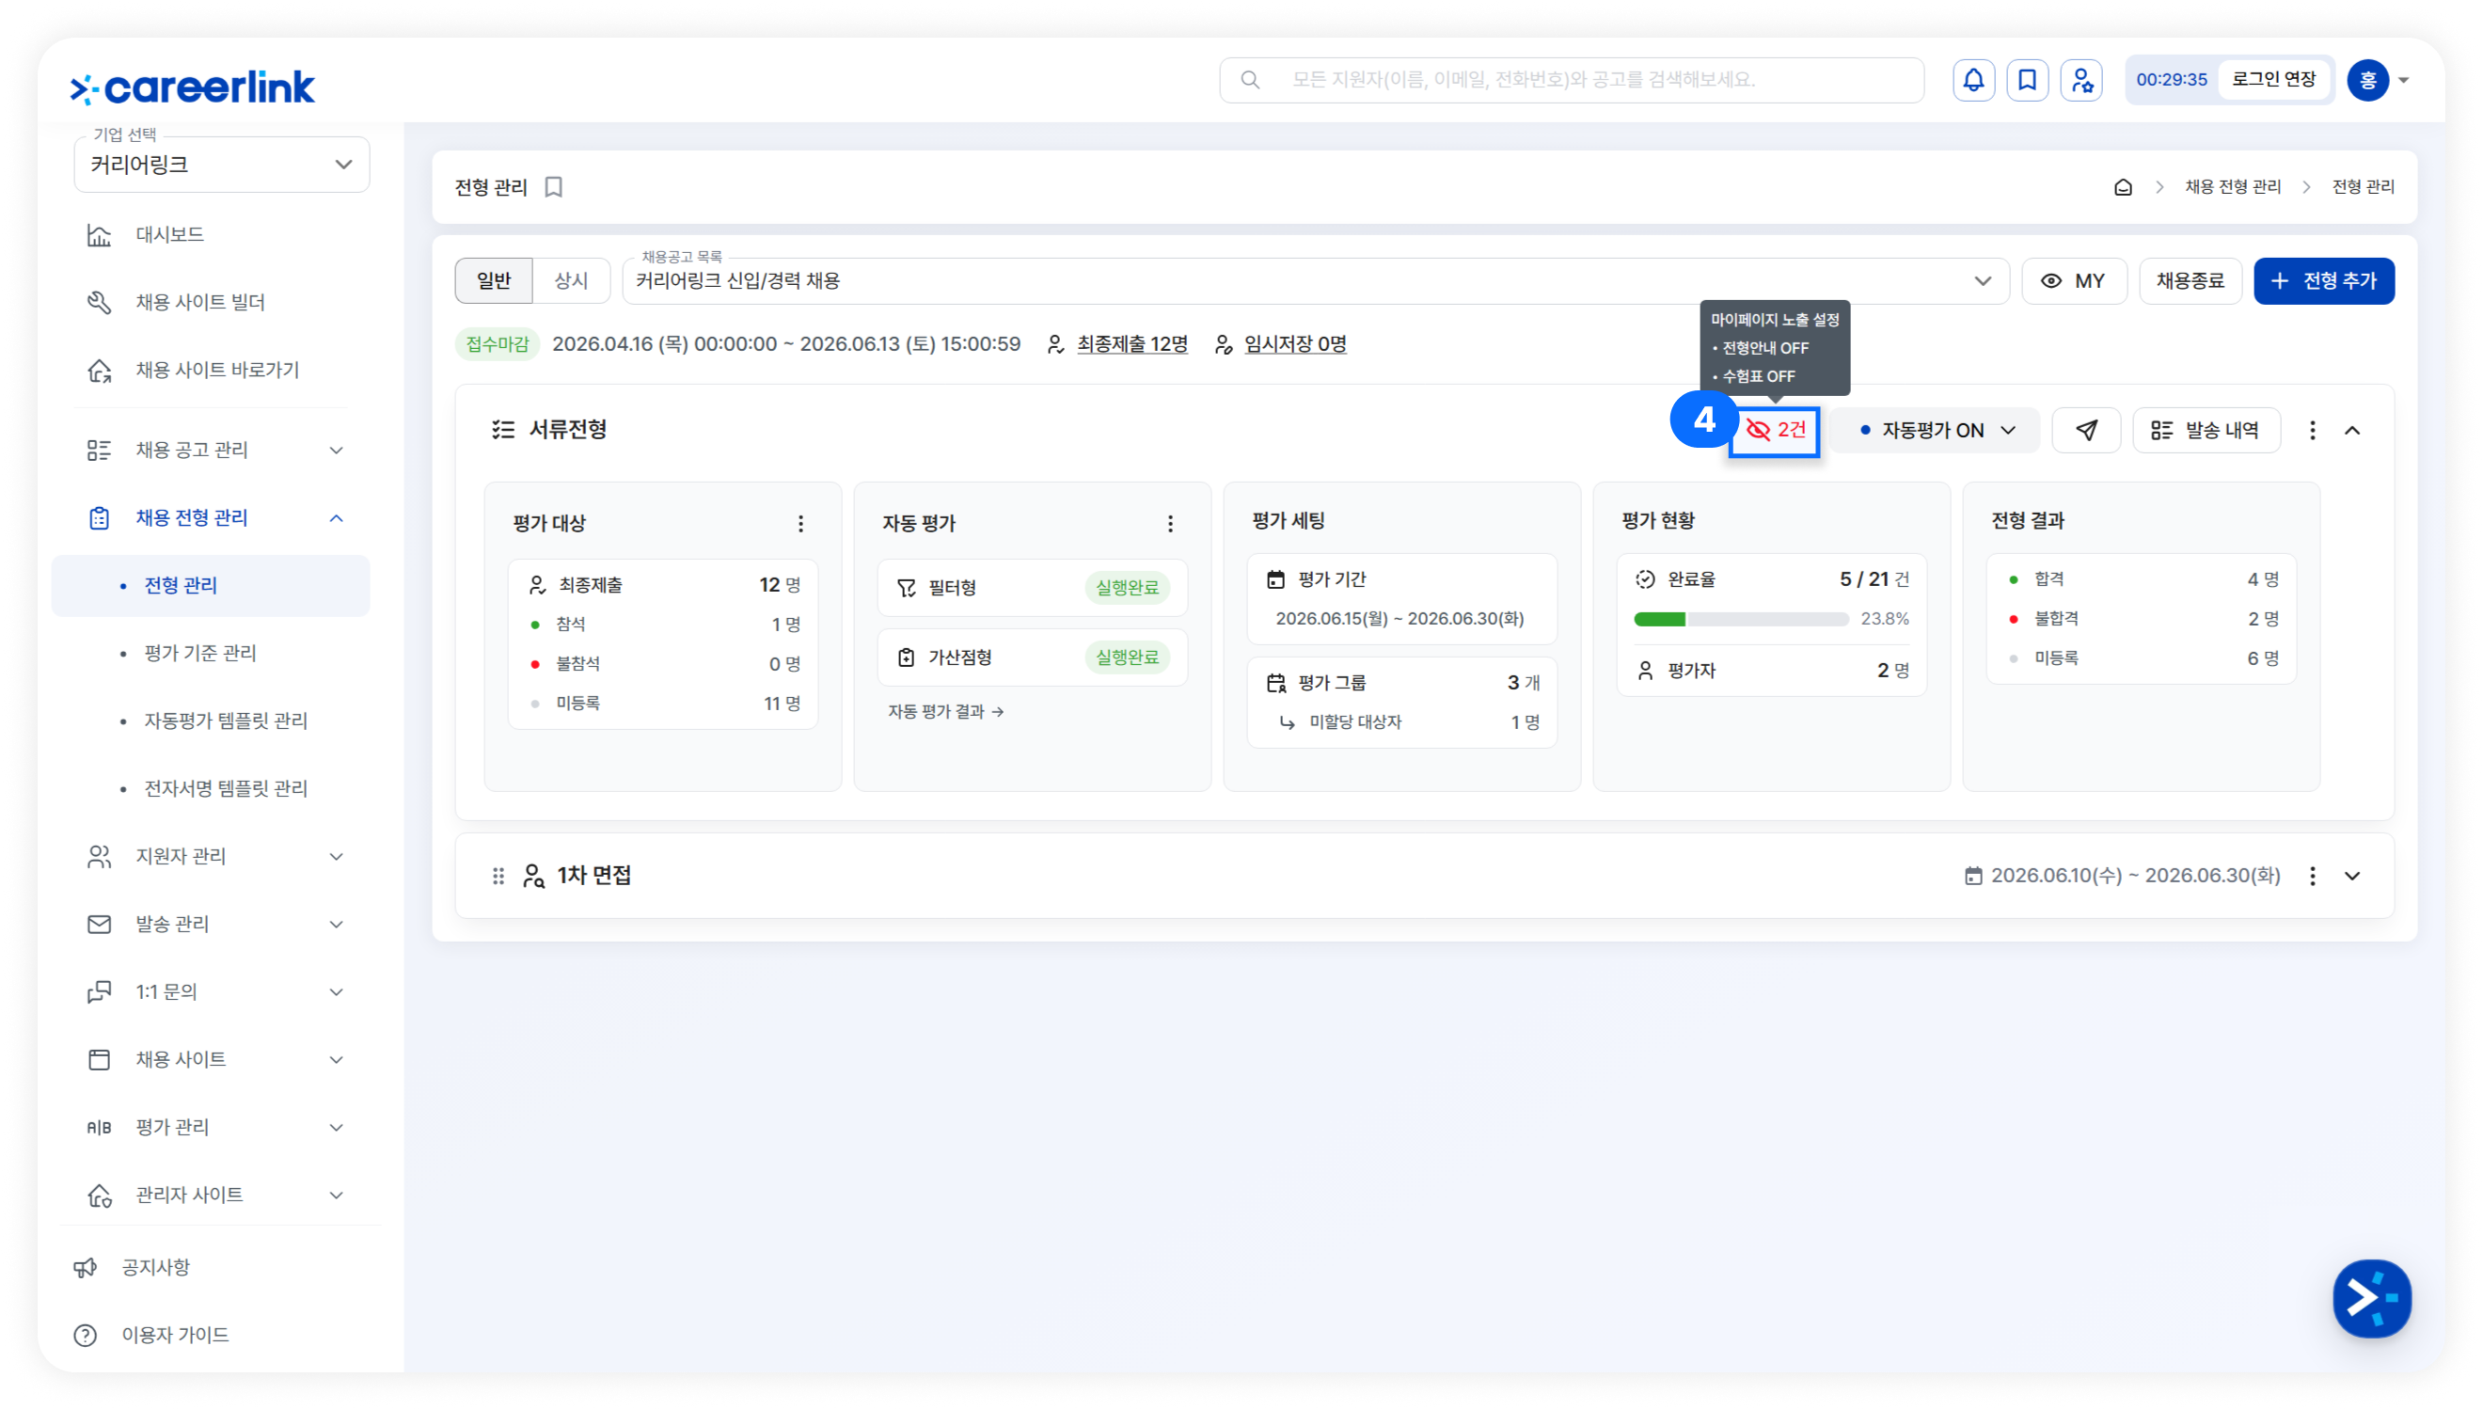Select 전형 관리 submenu item
Image resolution: width=2483 pixels, height=1410 pixels.
click(210, 585)
